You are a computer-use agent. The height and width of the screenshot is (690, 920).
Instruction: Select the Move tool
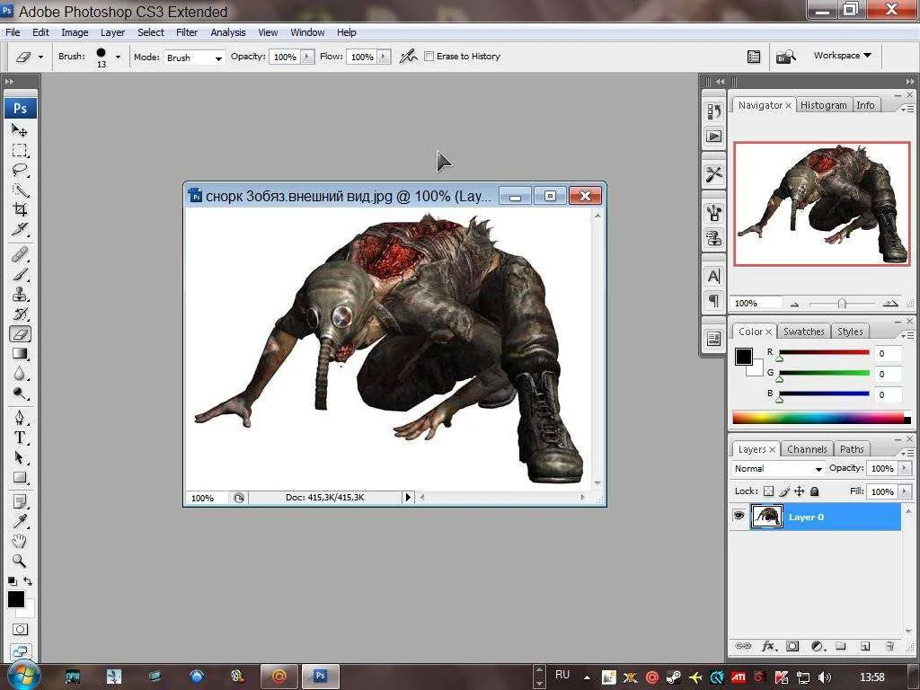(20, 130)
